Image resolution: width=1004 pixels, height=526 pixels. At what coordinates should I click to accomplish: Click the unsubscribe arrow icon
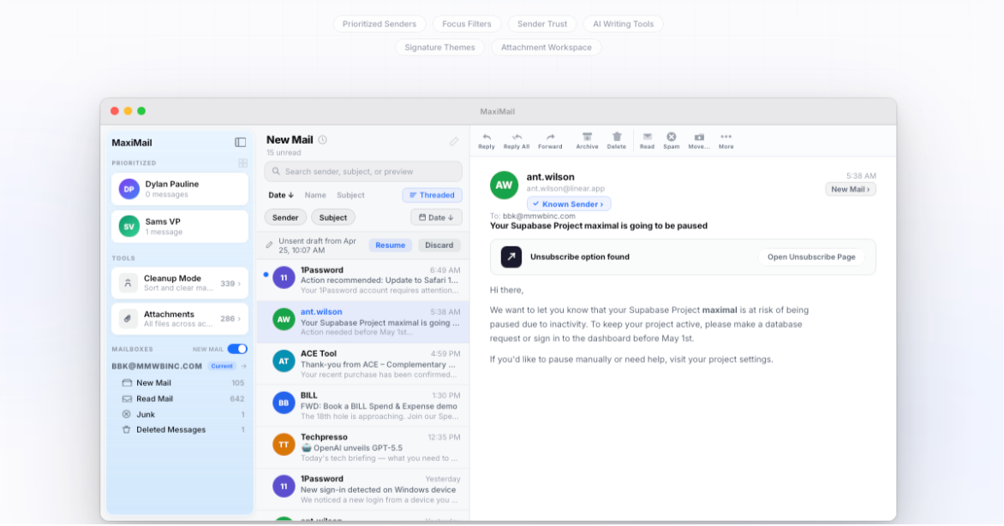coord(511,257)
